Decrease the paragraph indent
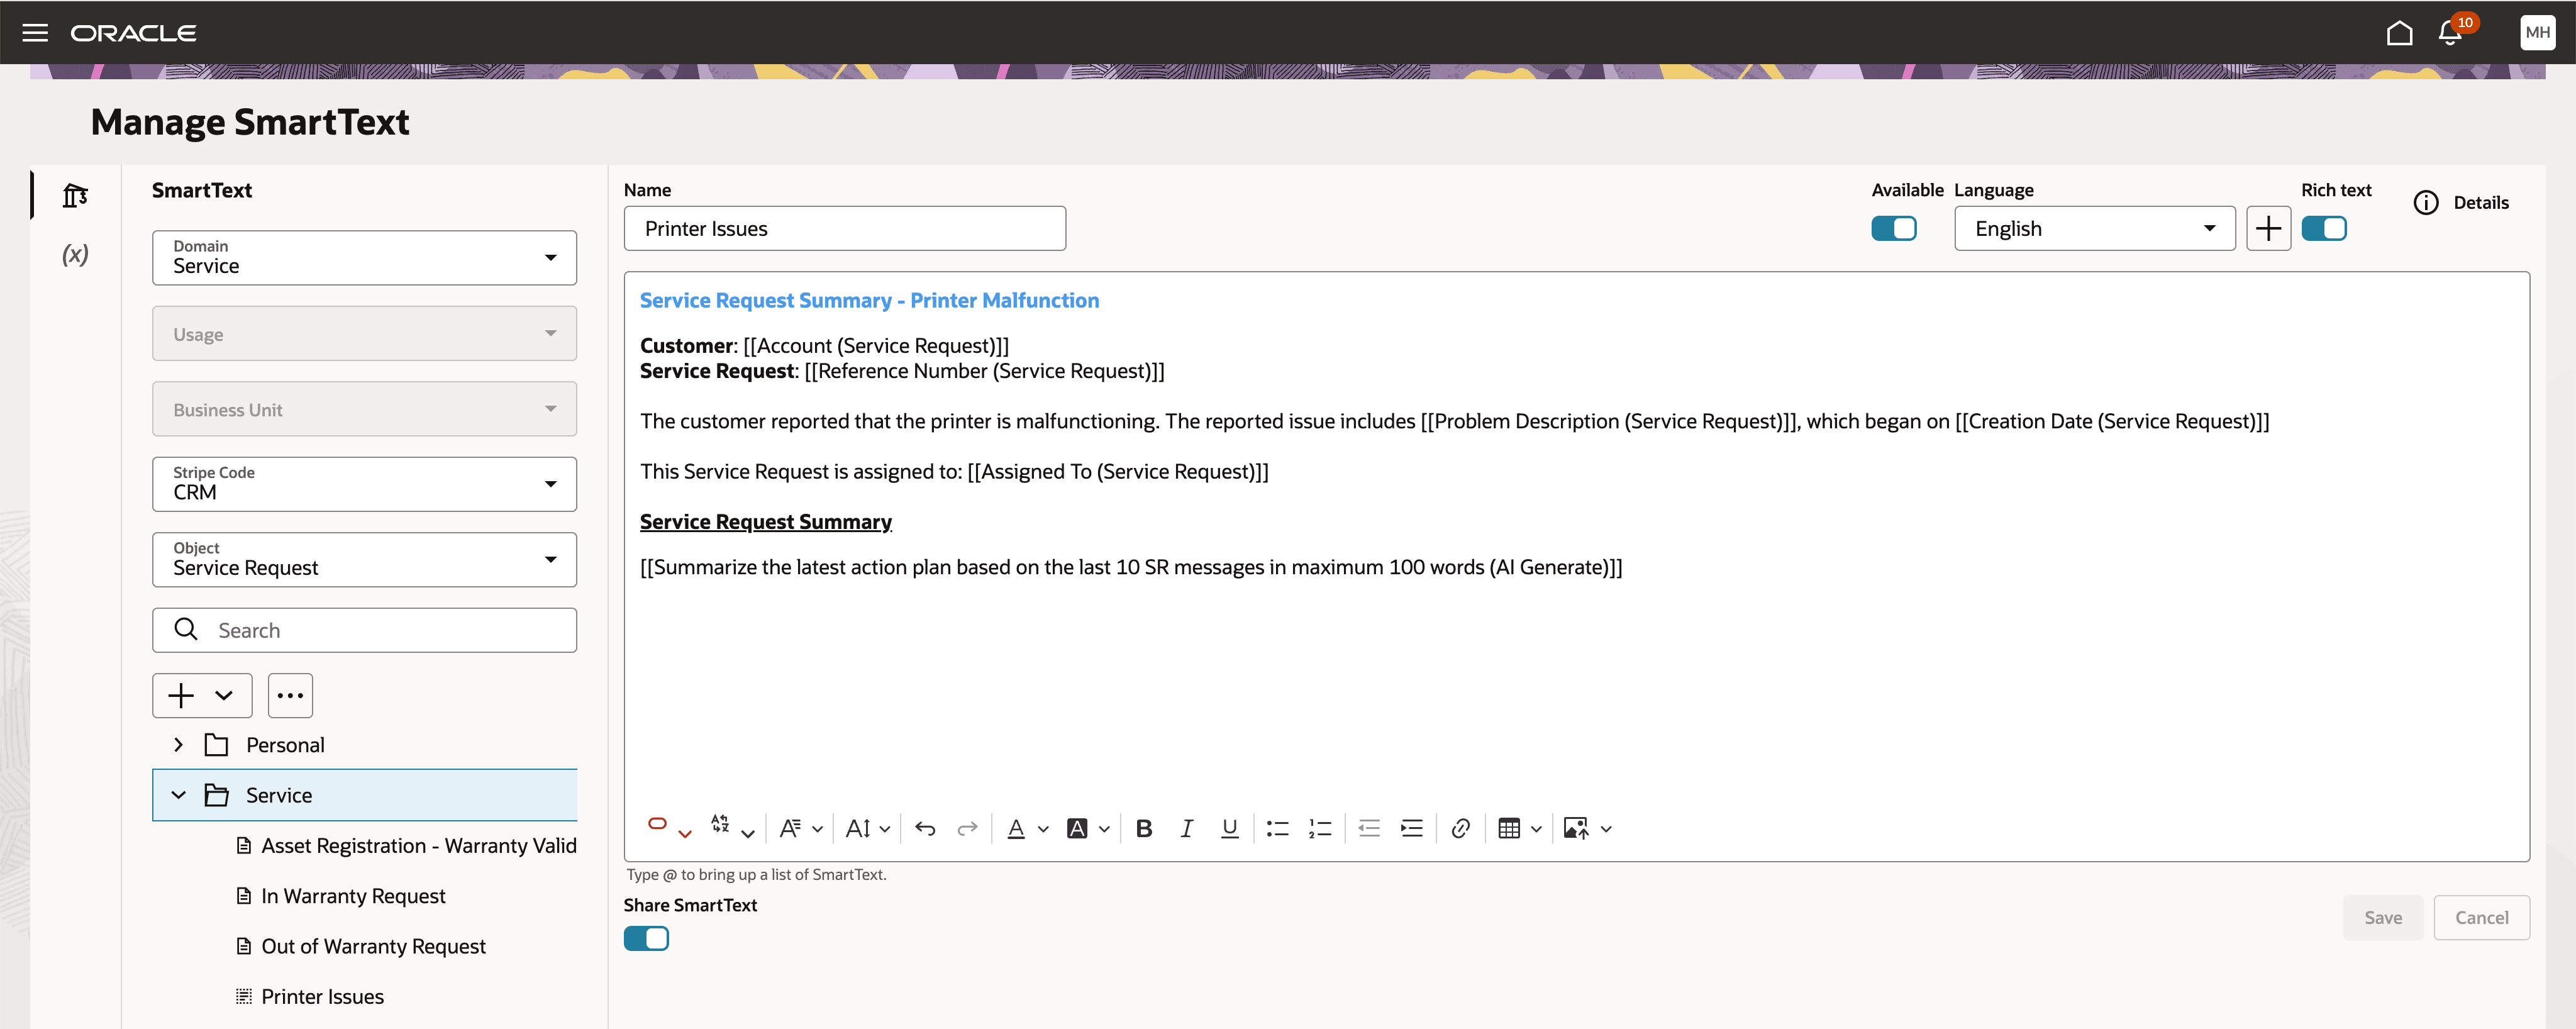2576x1029 pixels. pos(1369,828)
